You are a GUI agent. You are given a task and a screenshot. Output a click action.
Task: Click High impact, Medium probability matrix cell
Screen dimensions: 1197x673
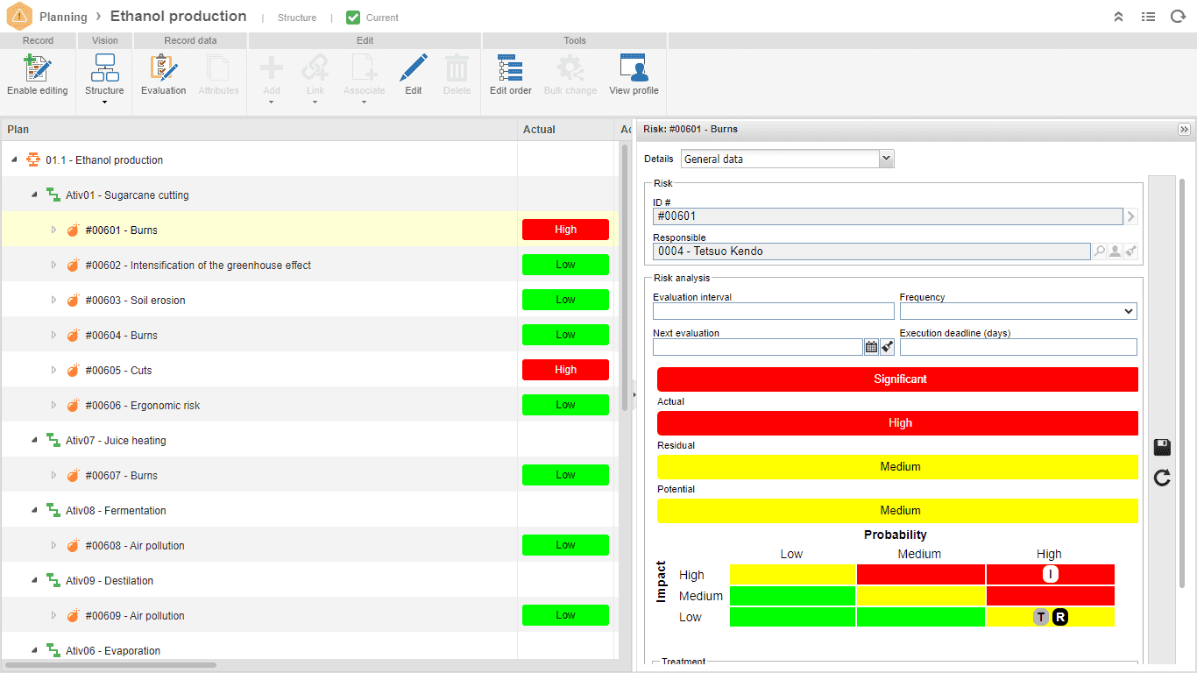pos(921,575)
